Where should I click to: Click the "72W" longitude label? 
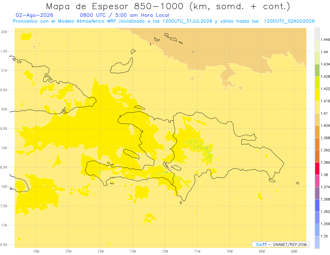pyautogui.click(x=165, y=251)
